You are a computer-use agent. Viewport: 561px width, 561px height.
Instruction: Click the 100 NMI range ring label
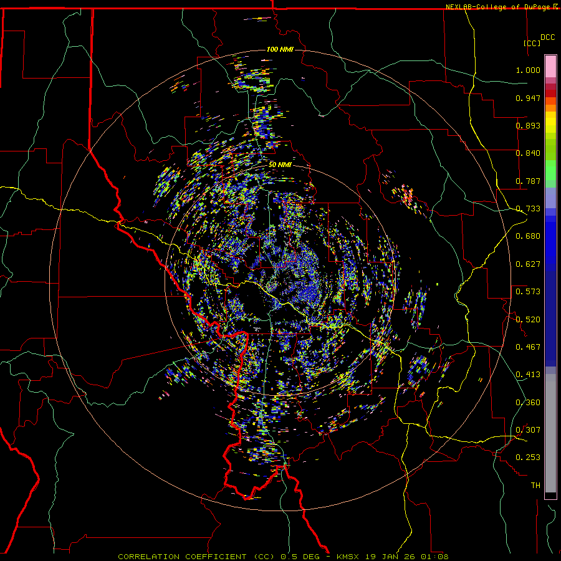click(x=280, y=49)
